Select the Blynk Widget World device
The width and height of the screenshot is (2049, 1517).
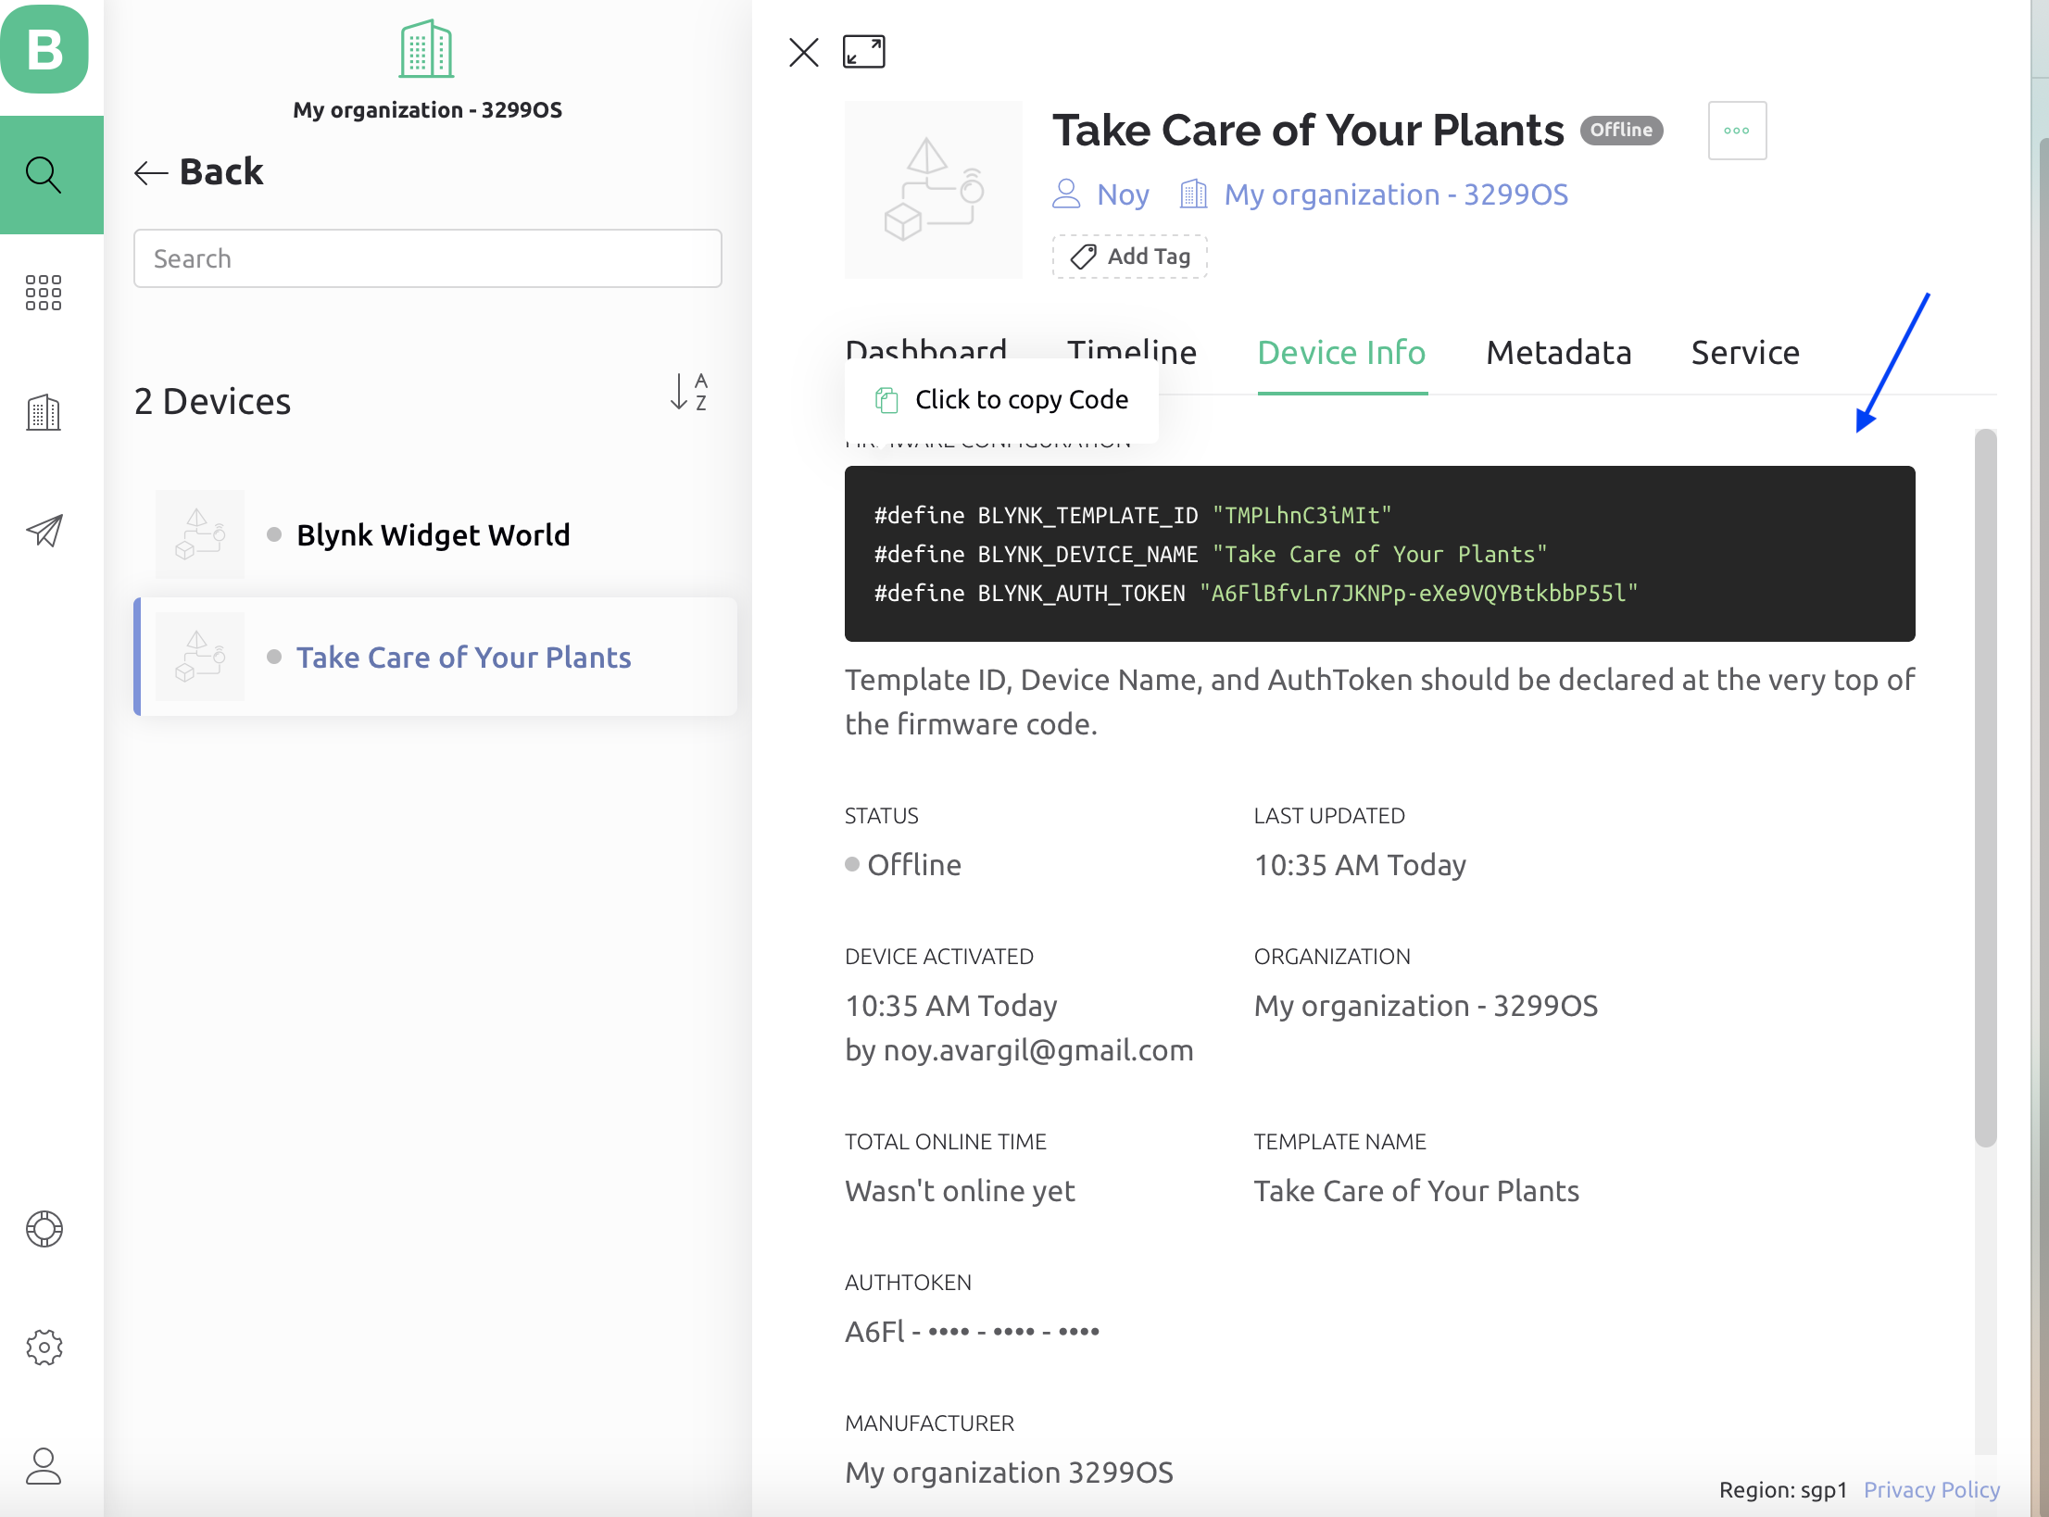coord(433,535)
